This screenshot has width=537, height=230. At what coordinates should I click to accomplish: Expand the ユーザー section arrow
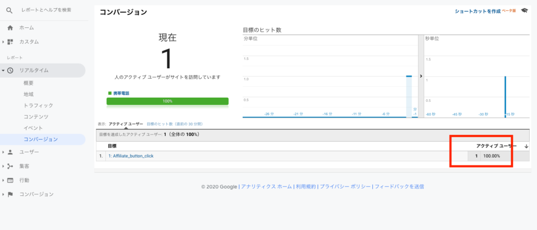click(x=3, y=152)
